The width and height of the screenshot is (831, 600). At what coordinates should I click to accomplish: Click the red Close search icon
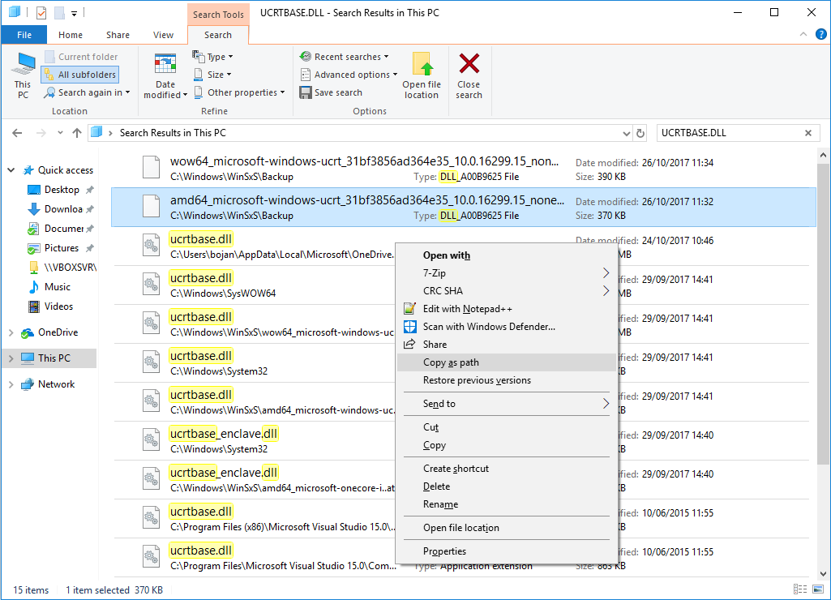click(x=469, y=63)
